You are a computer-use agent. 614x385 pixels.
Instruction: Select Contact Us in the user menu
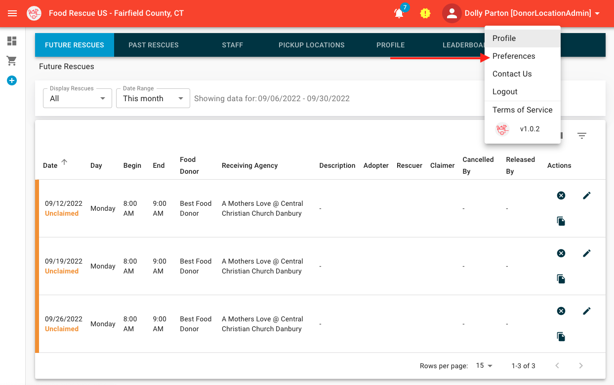coord(523,74)
